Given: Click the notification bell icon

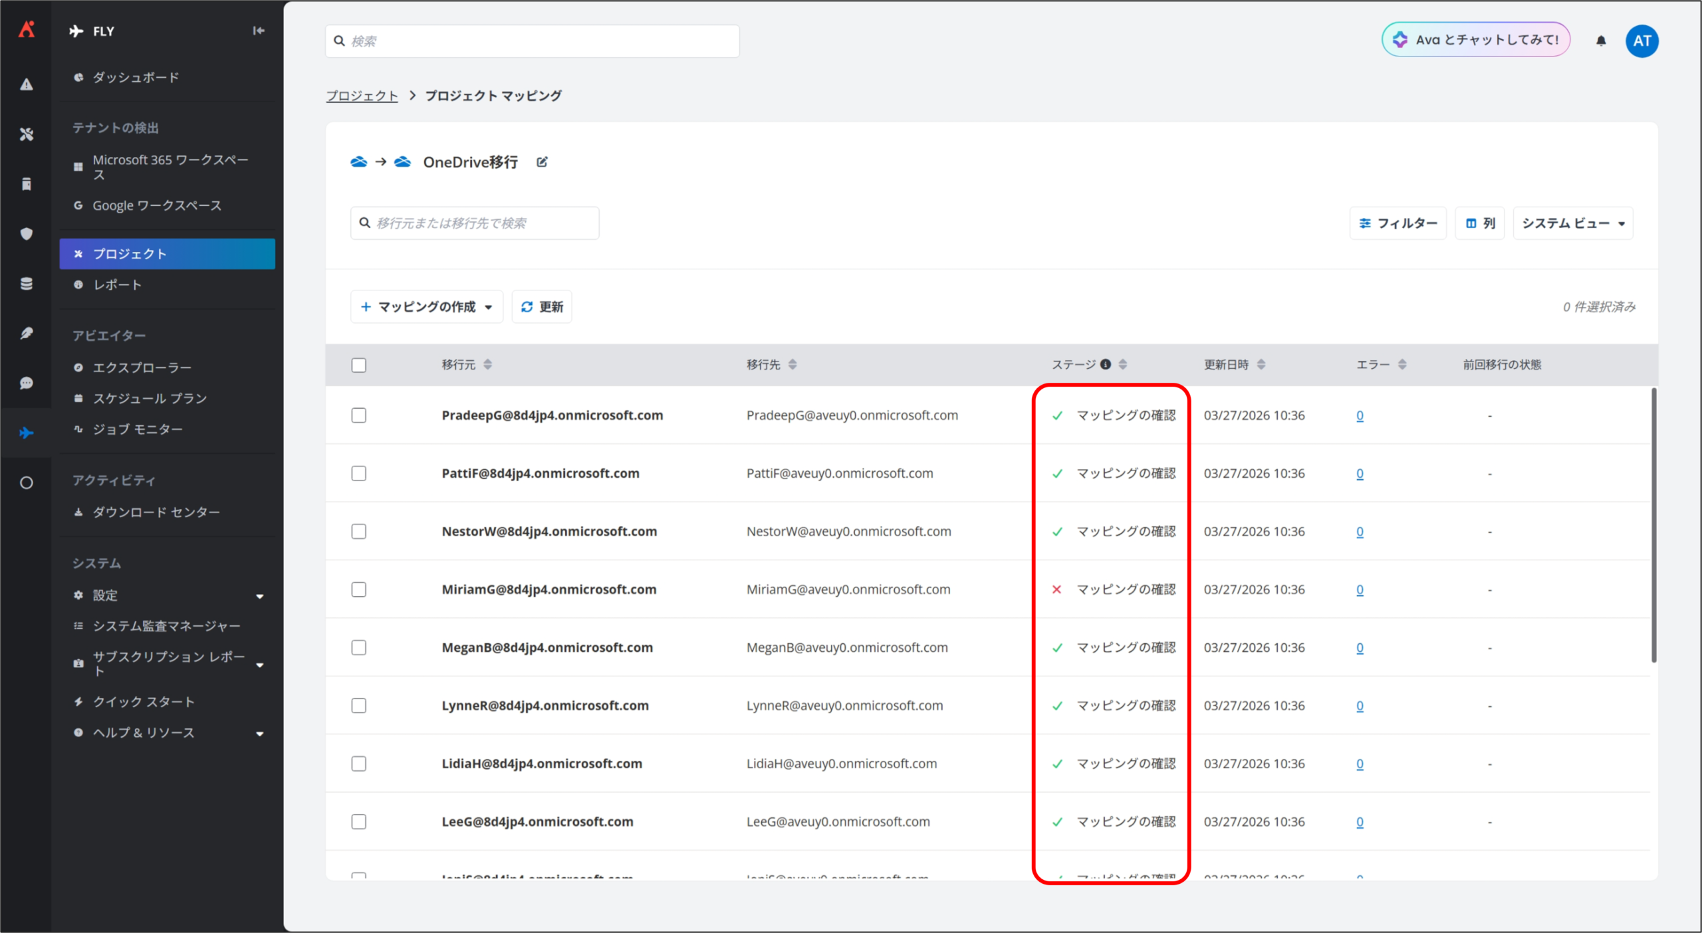Looking at the screenshot, I should click(x=1601, y=41).
